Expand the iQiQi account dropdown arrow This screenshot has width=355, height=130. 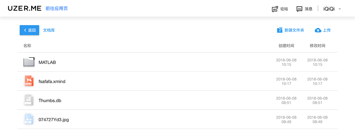tap(340, 9)
